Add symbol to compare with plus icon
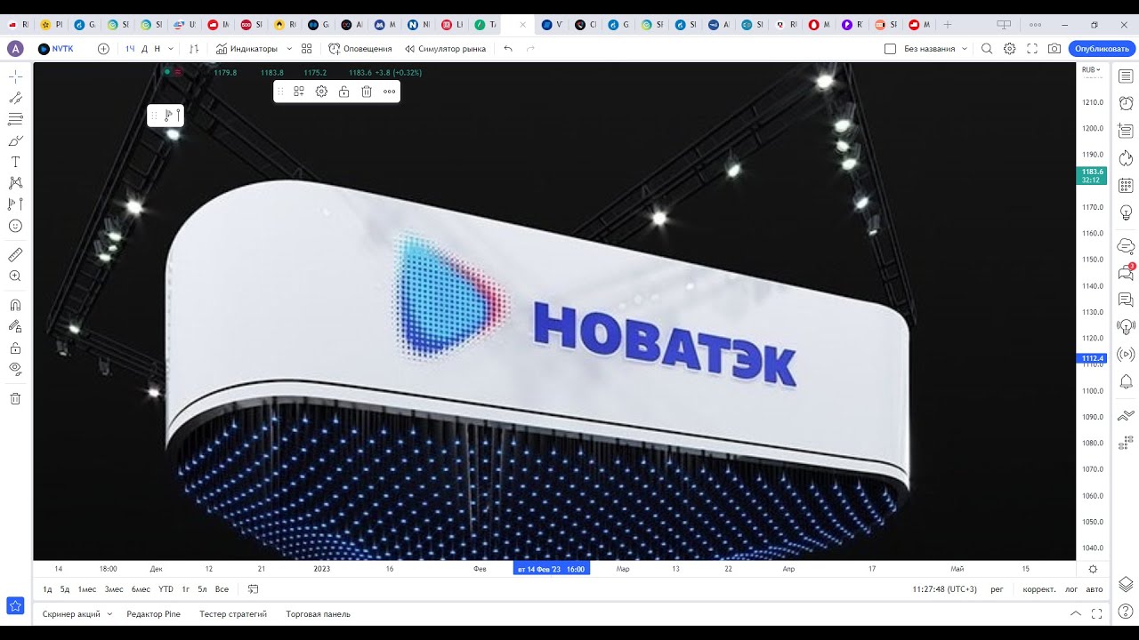1139x640 pixels. [103, 49]
